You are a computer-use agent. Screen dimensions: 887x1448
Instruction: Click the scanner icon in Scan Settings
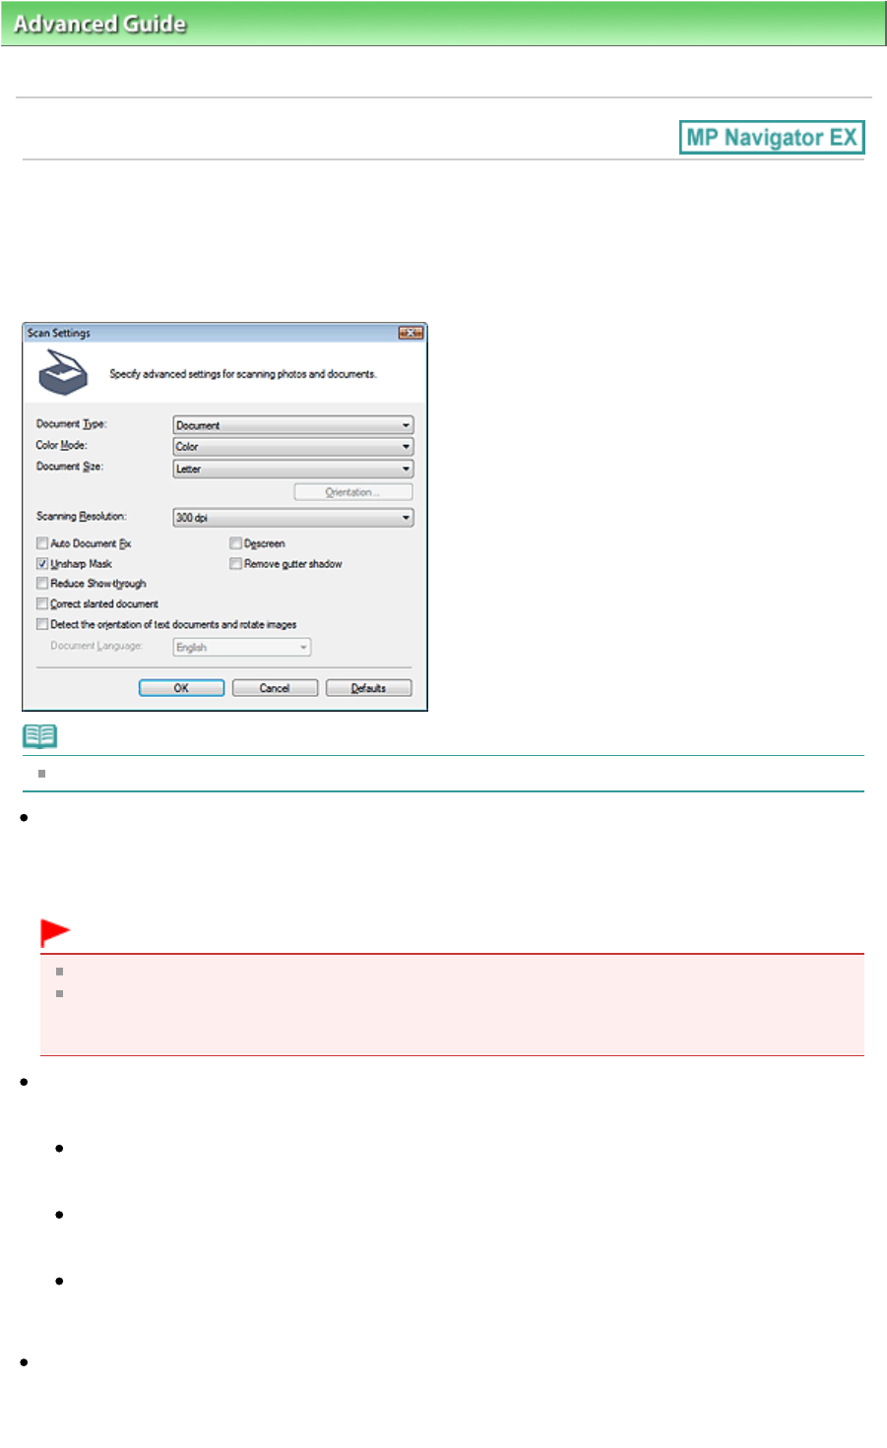pos(63,372)
